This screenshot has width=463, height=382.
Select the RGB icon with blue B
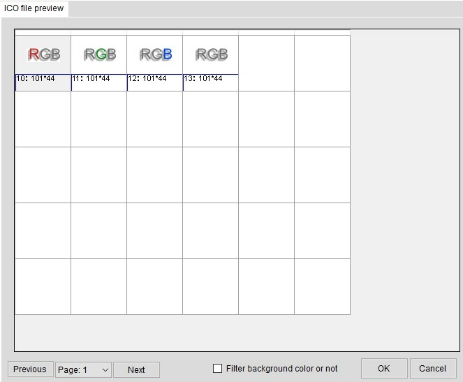(155, 54)
